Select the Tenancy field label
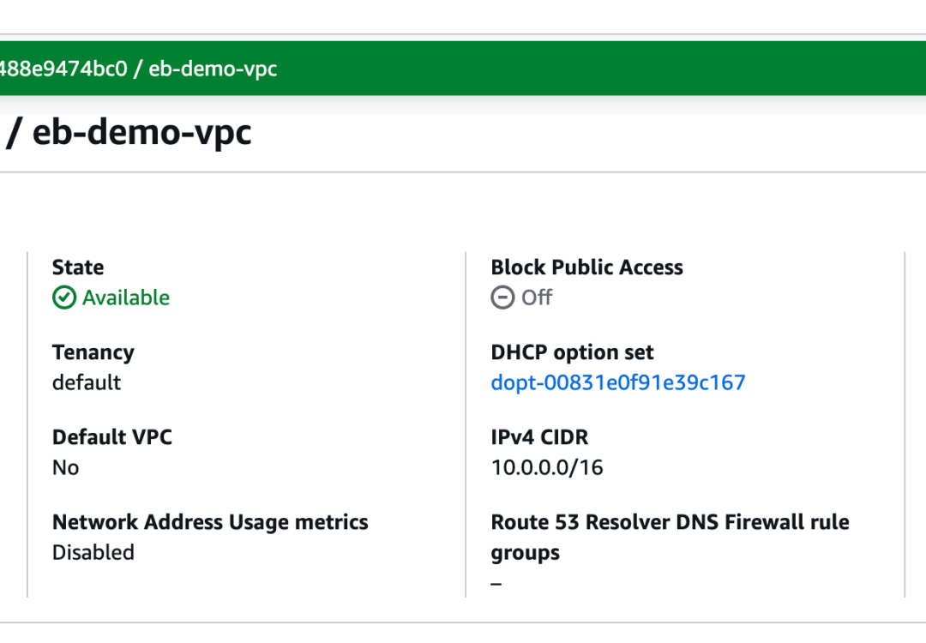 click(93, 352)
